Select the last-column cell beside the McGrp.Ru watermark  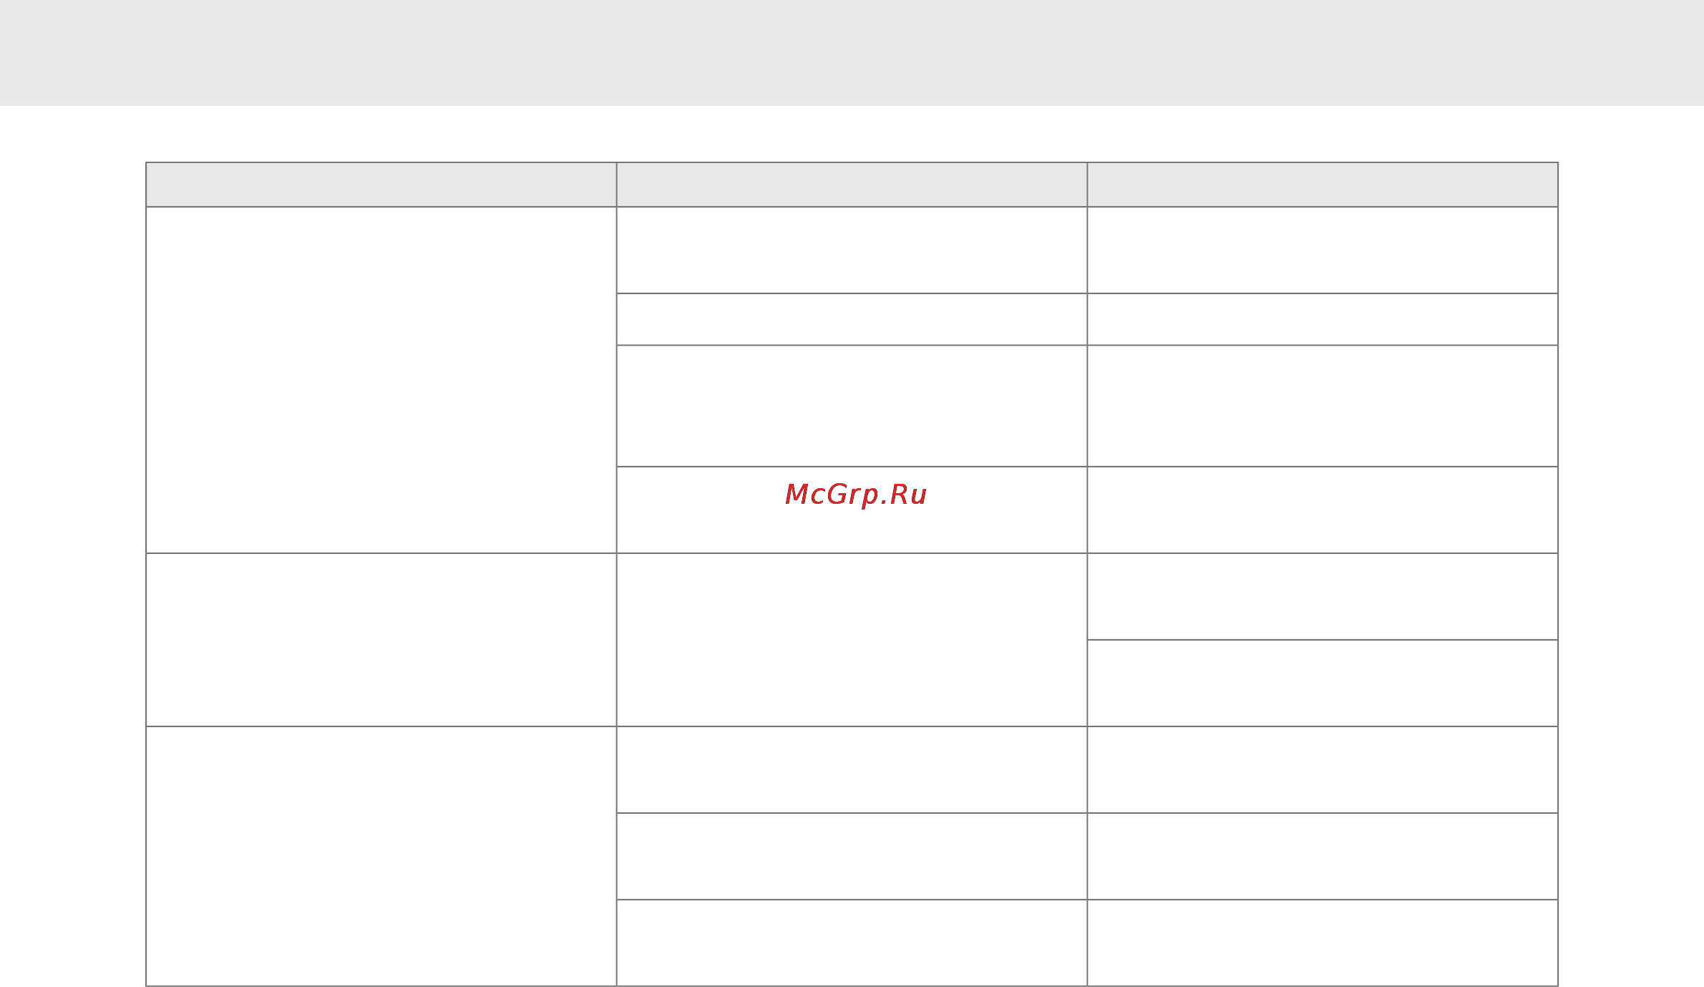click(x=1323, y=510)
